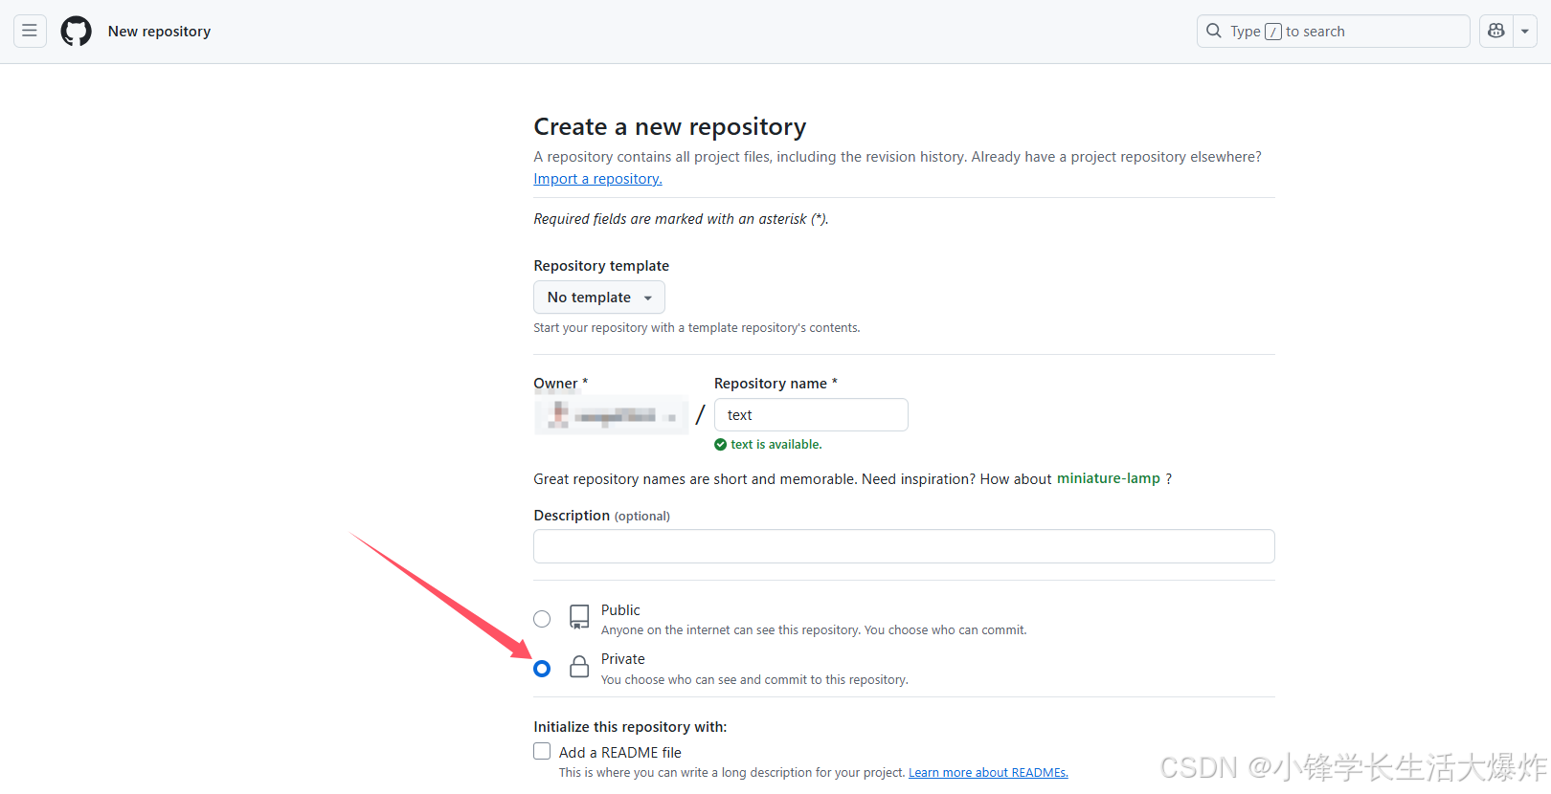Click the Import a repository link
The image size is (1551, 794).
click(597, 179)
